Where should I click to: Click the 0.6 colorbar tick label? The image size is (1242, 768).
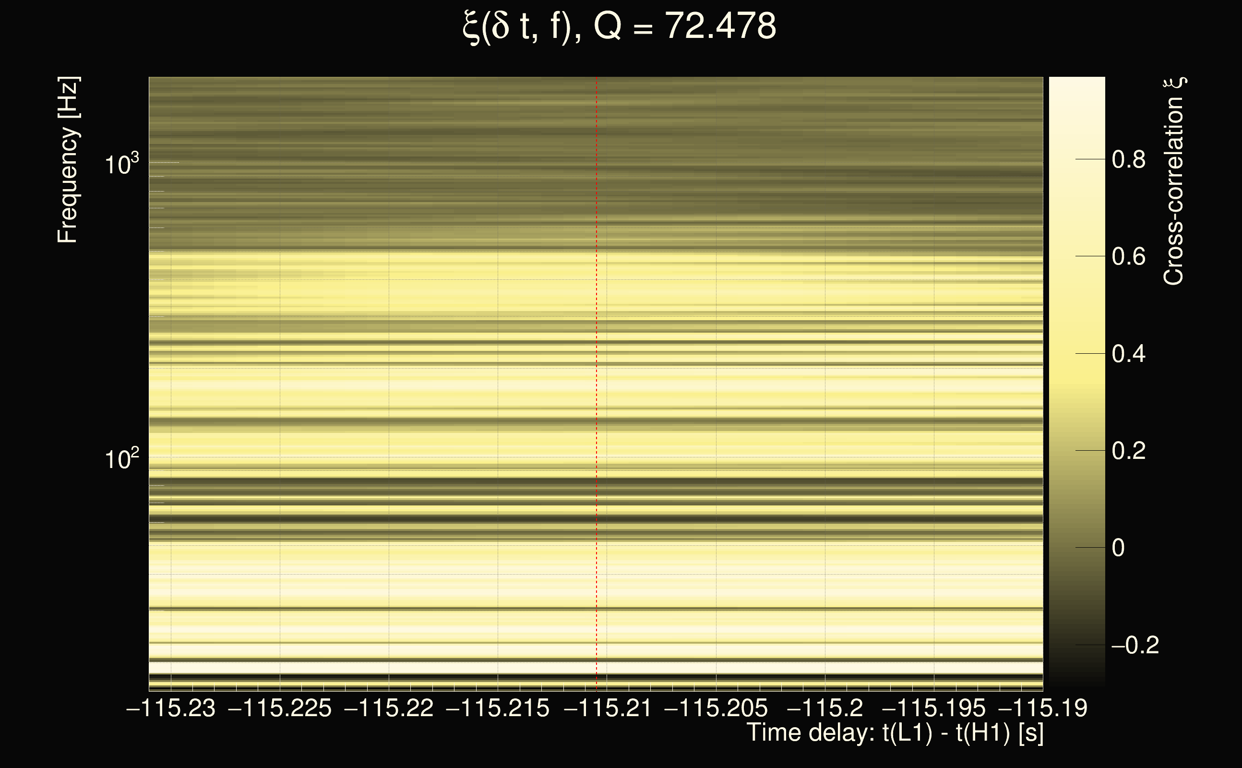(x=1128, y=256)
